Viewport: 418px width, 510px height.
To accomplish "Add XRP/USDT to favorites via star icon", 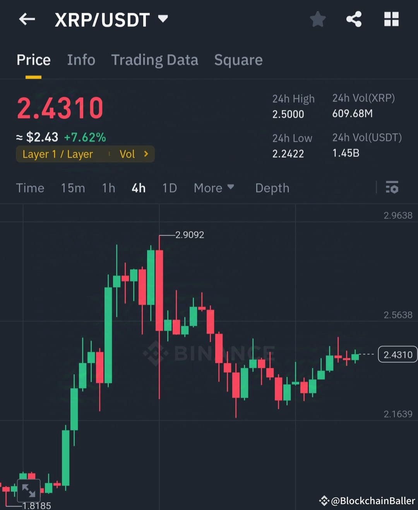I will point(317,19).
